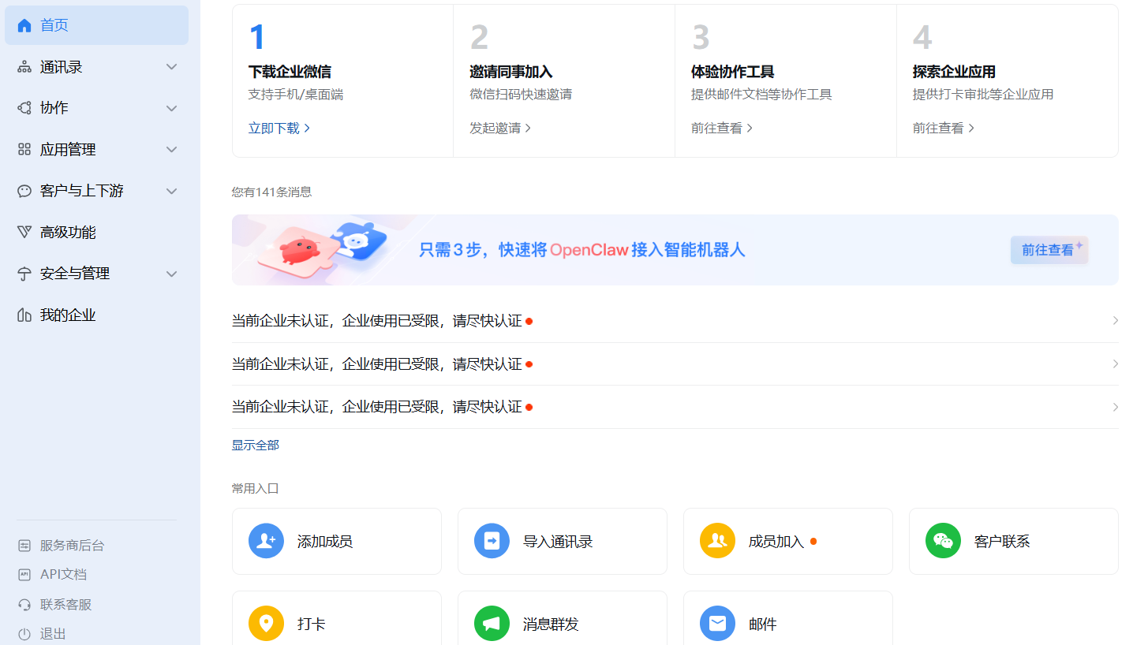Click the 首页 home icon in sidebar
The width and height of the screenshot is (1148, 645).
24,25
